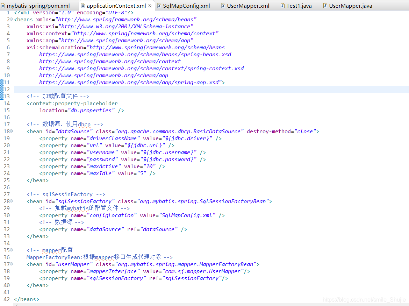Click ref="sqlSessionFactory" value on line 39
The image size is (409, 306).
click(x=192, y=278)
